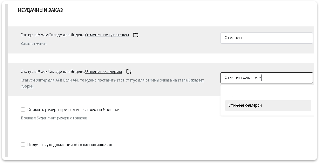Image resolution: width=319 pixels, height=163 pixels.
Task: Click the gray vertical bar at left edge
Action: [x=6, y=81]
